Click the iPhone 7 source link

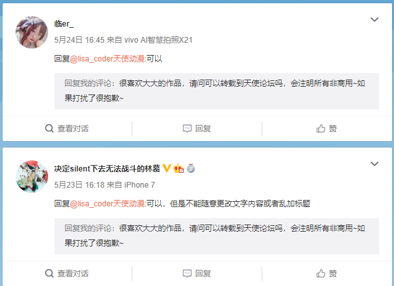point(140,185)
